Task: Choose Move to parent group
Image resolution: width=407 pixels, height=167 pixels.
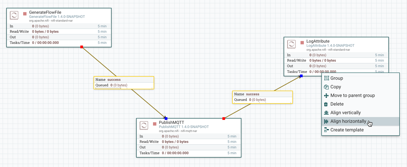Action: (x=352, y=96)
